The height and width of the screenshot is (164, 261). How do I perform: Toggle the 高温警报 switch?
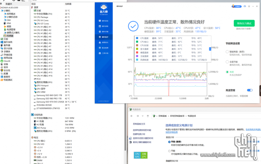tap(250, 90)
